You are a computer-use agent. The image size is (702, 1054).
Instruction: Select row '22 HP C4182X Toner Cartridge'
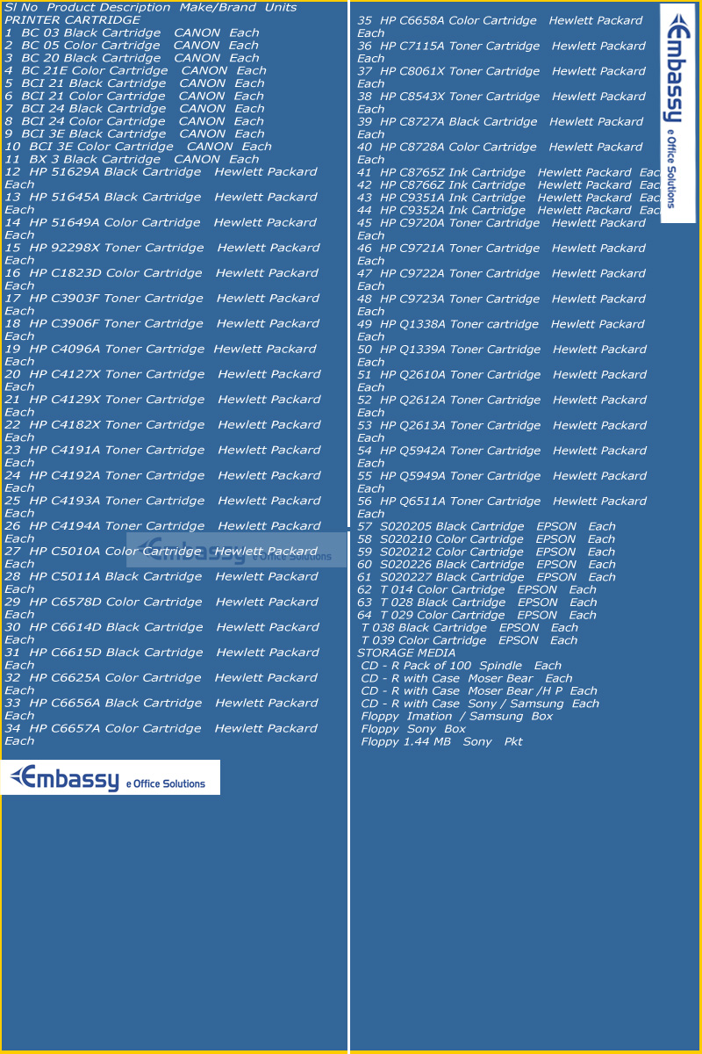(162, 431)
